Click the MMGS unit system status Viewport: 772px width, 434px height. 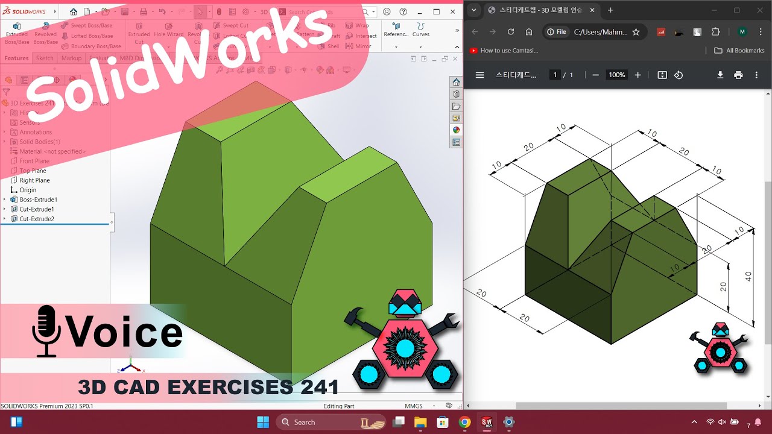pos(414,406)
